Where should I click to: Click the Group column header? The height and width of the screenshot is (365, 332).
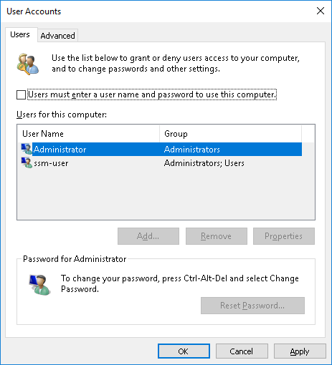pos(230,134)
